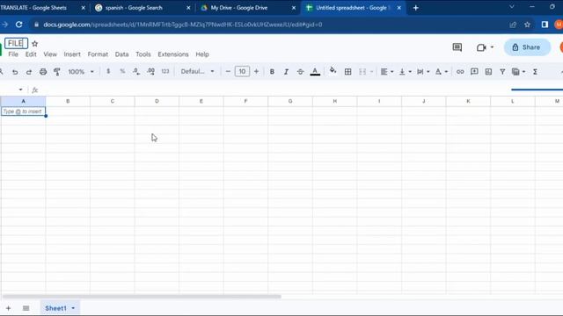Format as currency with dollar icon
563x316 pixels.
click(108, 72)
